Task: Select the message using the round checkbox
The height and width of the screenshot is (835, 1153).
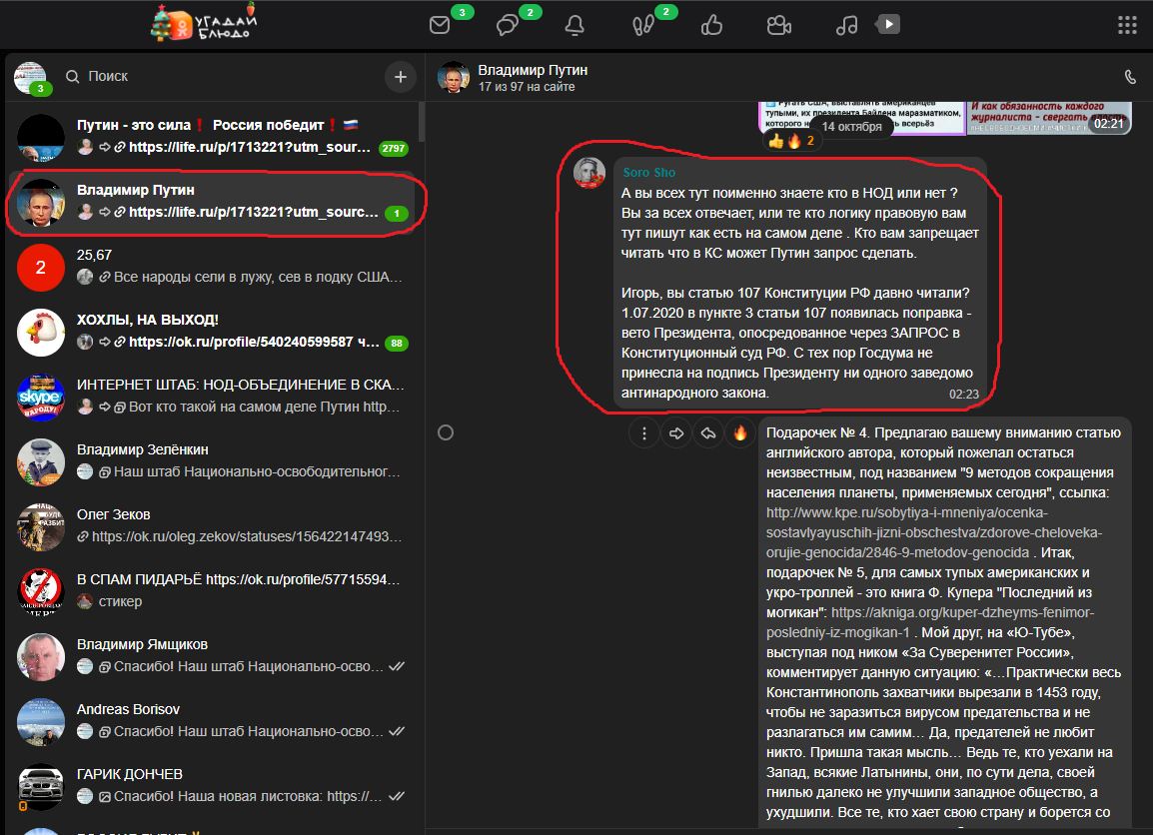Action: [446, 432]
